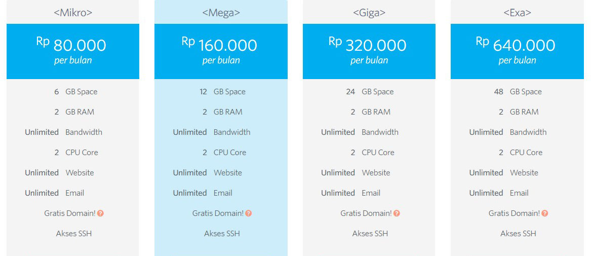Viewport: 591px width, 256px height.
Task: Select the <Exa> plan header
Action: (x=517, y=12)
